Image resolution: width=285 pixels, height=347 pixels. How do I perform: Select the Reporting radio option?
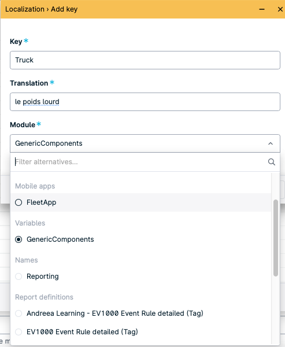click(18, 276)
